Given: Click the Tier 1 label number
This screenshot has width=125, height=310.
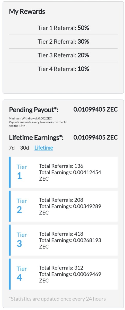Looking at the screenshot, I should coord(19,176).
